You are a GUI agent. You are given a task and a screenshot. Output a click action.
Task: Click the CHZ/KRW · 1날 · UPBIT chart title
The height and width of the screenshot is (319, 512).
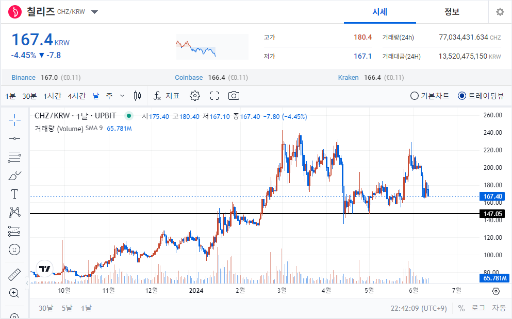coord(75,116)
